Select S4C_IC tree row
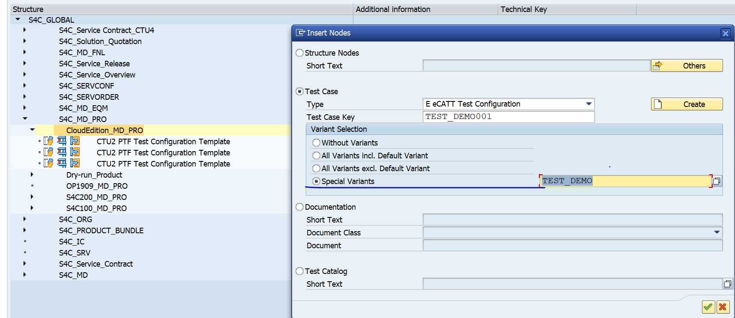This screenshot has width=735, height=318. 72,242
